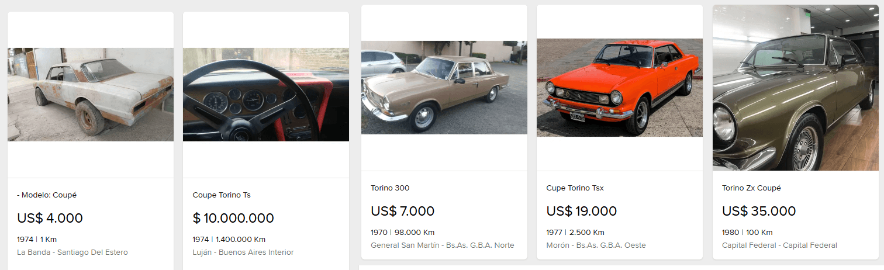The height and width of the screenshot is (270, 884).
Task: Open the beige Torino 300 photo
Action: [x=444, y=87]
